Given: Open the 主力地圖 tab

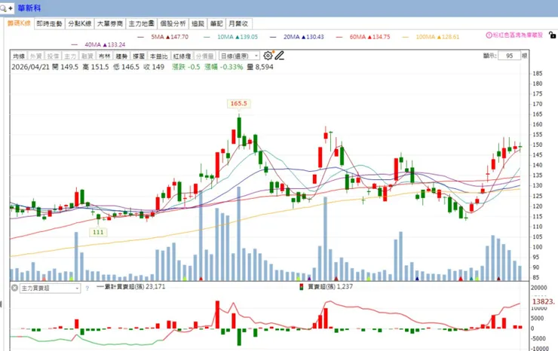Looking at the screenshot, I should click(141, 24).
